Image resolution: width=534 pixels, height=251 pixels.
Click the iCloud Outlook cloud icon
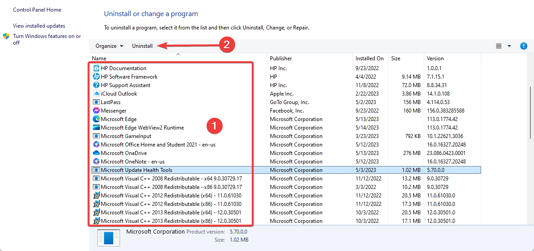coord(96,94)
